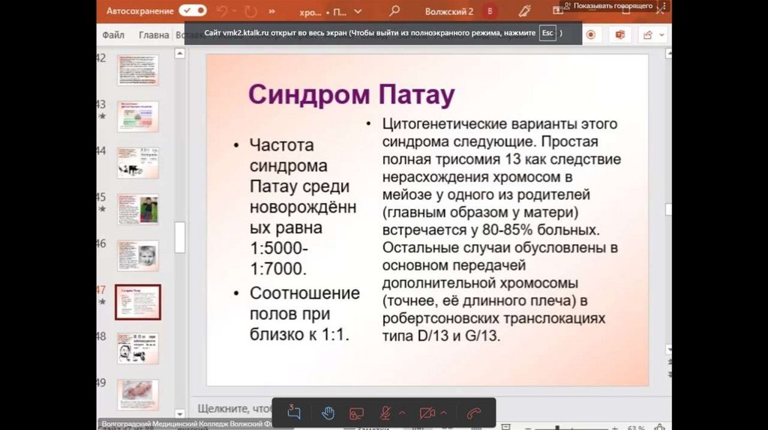Expand microphone options arrow
The width and height of the screenshot is (768, 430).
click(402, 413)
